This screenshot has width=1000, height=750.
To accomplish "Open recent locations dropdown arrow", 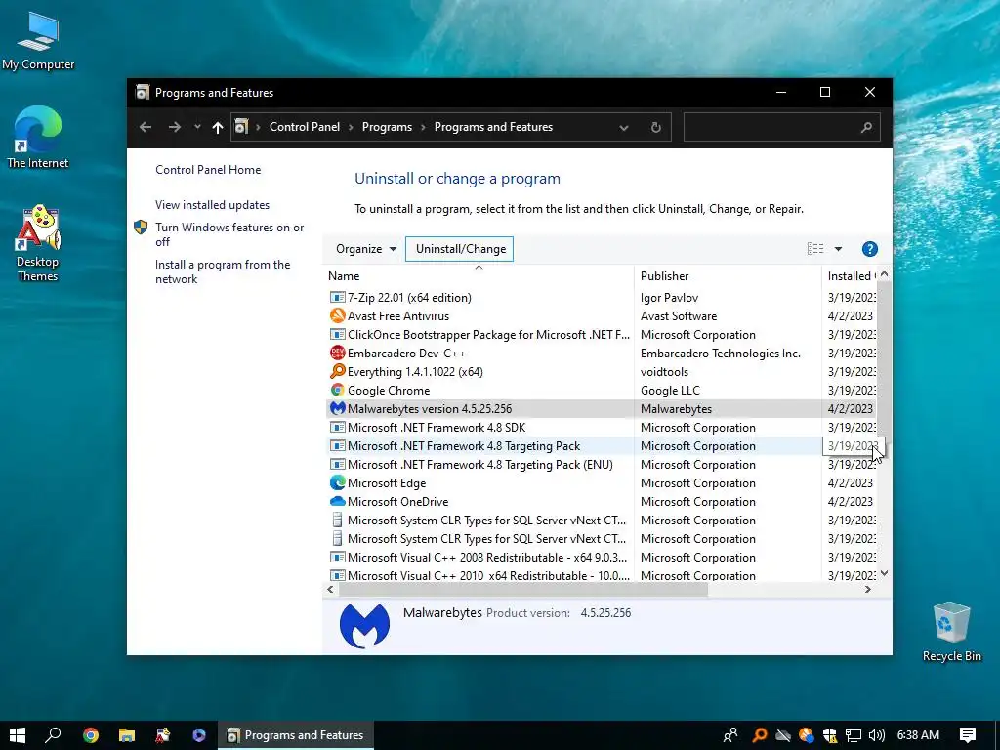I will (197, 127).
